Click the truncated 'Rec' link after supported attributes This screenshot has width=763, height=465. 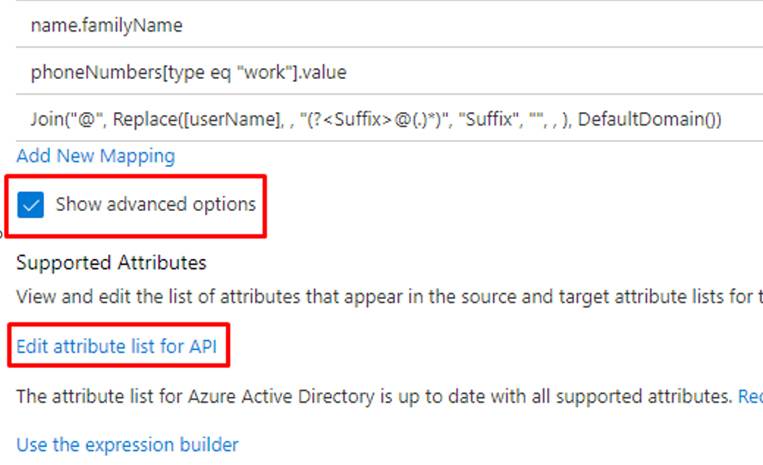(751, 396)
